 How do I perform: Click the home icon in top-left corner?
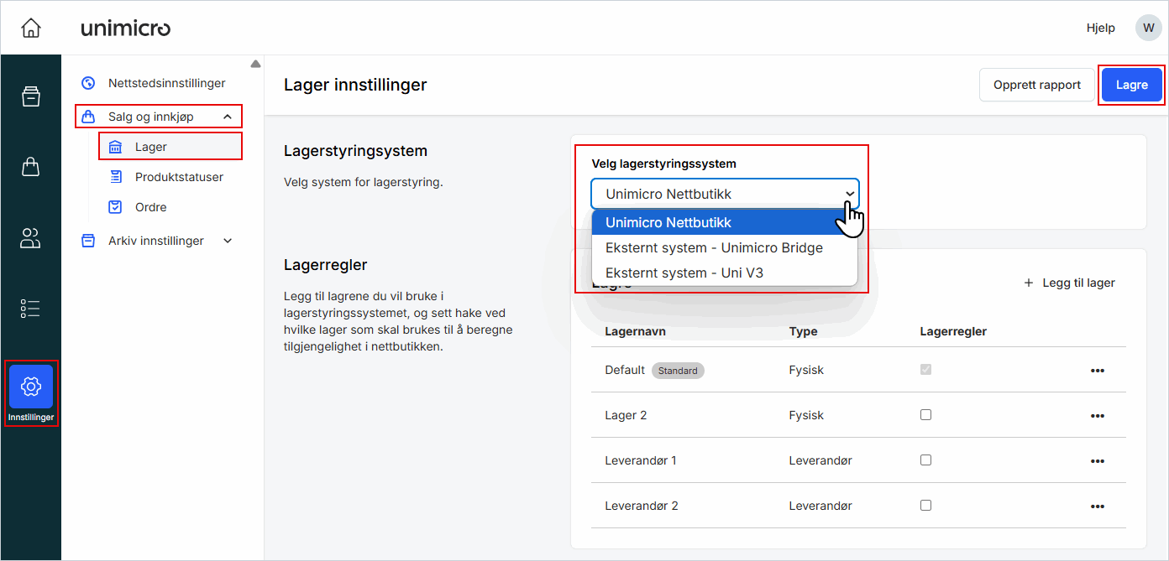coord(31,28)
